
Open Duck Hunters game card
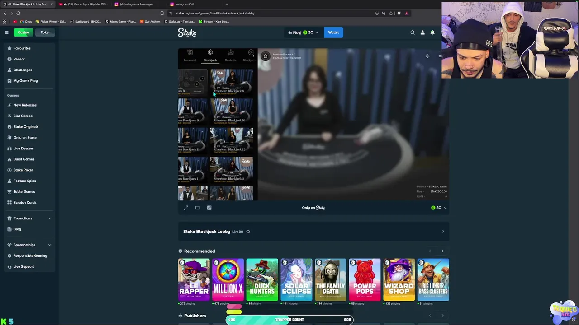coord(262,279)
